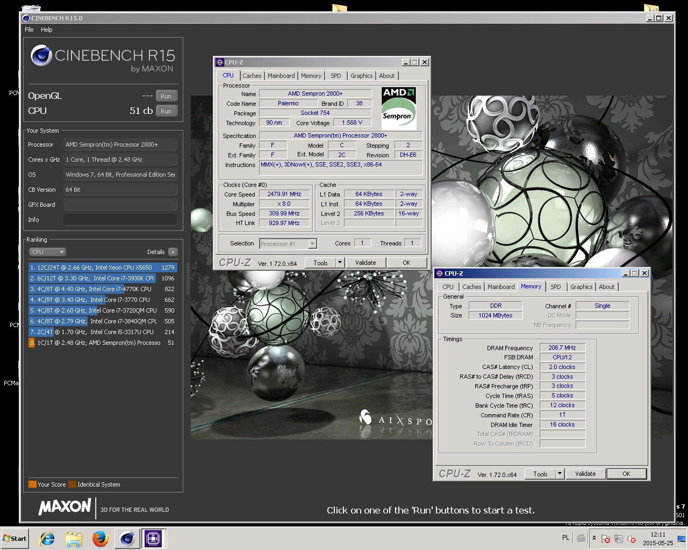Click the on-screen keyboard tray icon
The image size is (688, 550).
point(581,538)
